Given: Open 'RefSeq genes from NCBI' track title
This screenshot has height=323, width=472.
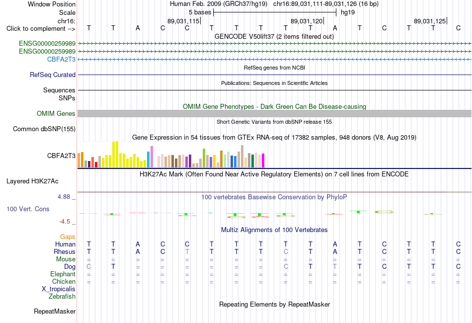Looking at the screenshot, I should point(274,68).
